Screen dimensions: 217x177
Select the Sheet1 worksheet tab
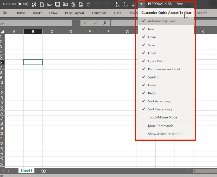coord(26,170)
